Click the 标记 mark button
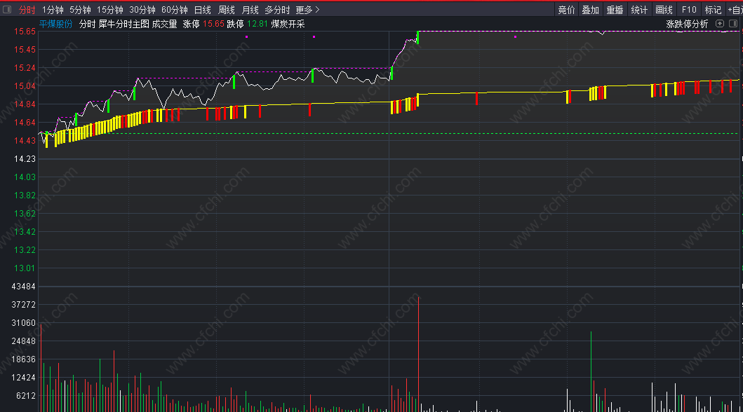 [x=713, y=10]
